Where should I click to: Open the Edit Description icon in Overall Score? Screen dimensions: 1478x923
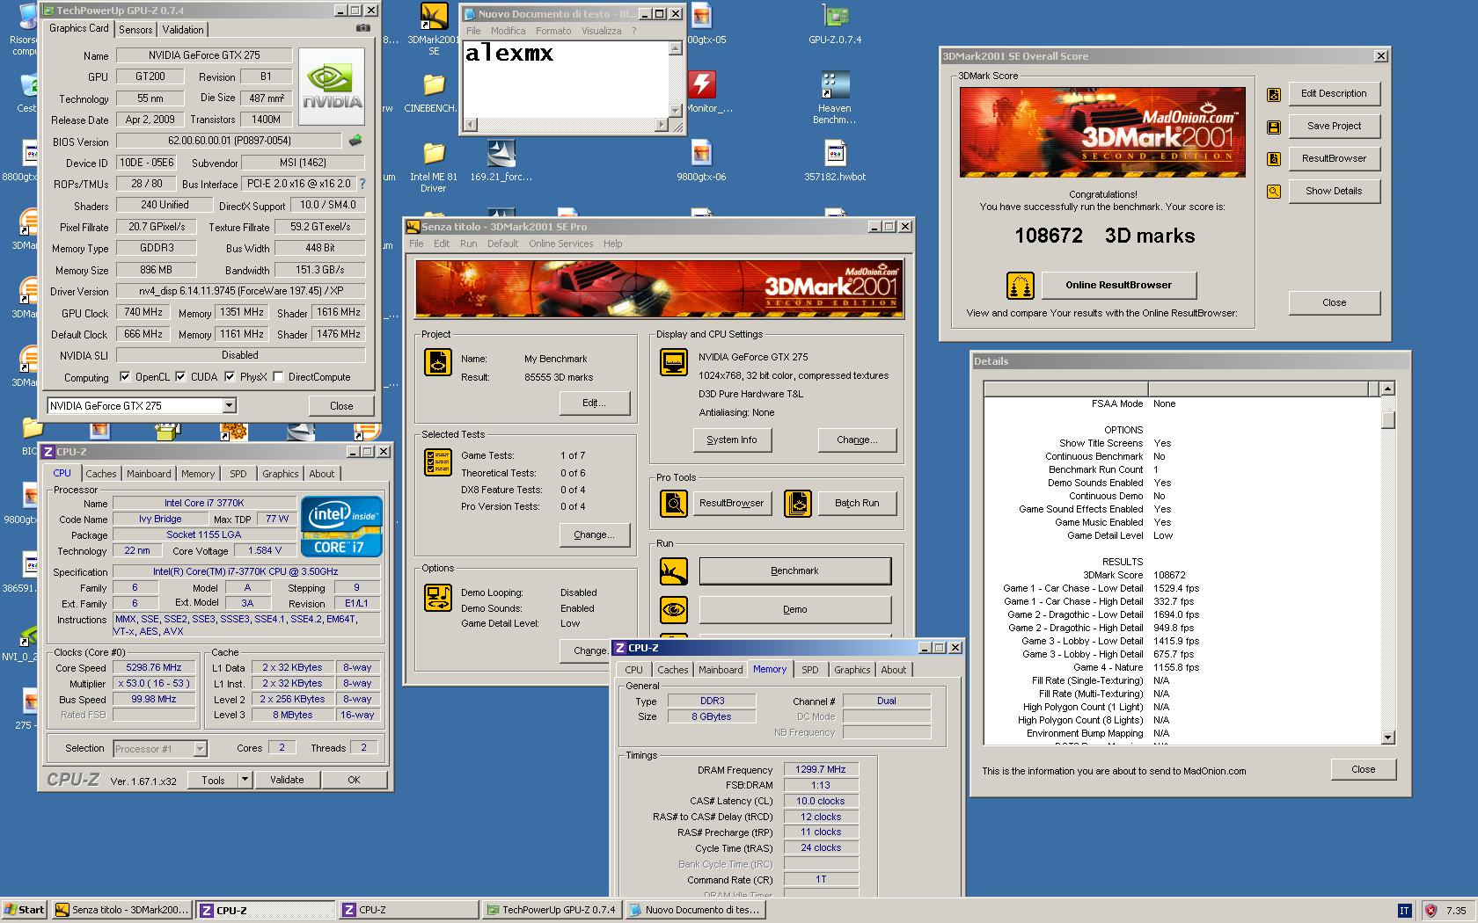pyautogui.click(x=1273, y=94)
